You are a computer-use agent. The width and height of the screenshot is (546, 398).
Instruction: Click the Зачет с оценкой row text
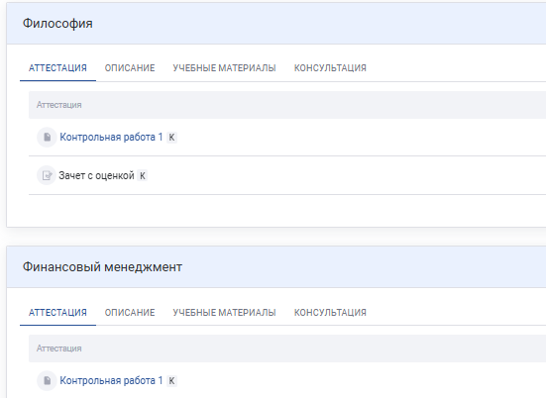pos(96,175)
